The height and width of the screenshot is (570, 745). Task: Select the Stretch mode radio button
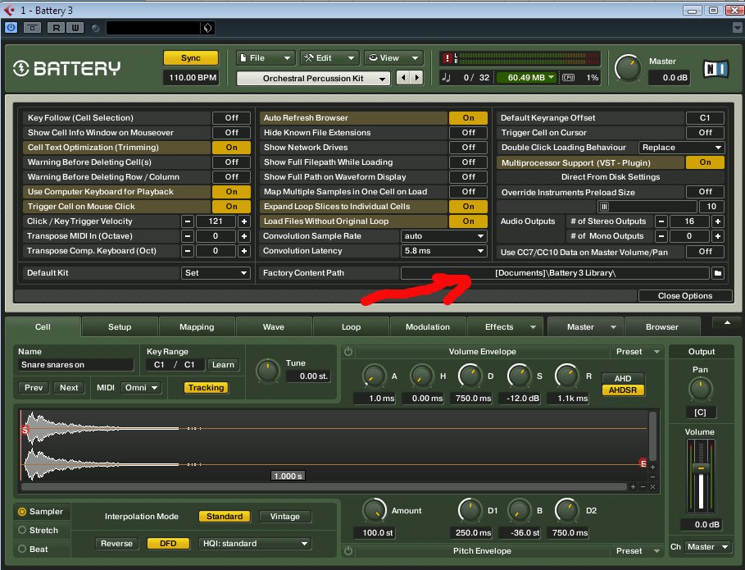click(22, 530)
